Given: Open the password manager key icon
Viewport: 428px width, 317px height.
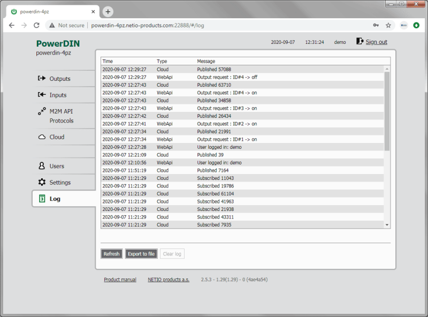Looking at the screenshot, I should click(376, 25).
